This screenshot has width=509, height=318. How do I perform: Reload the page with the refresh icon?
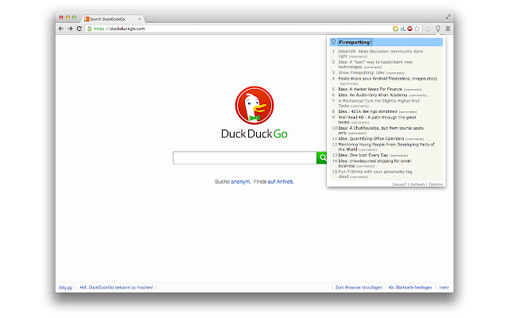pos(79,29)
